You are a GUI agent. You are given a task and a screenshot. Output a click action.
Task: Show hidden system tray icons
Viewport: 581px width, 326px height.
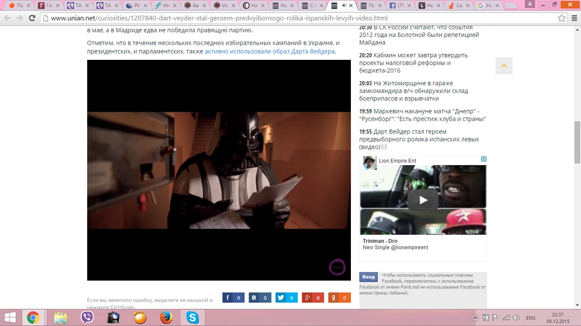click(475, 318)
